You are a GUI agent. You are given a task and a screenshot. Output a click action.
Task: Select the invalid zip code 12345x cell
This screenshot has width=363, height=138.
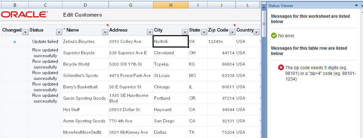coord(221,42)
